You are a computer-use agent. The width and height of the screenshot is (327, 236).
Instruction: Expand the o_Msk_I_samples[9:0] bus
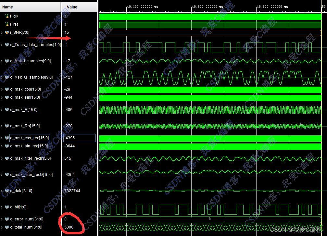[2, 61]
